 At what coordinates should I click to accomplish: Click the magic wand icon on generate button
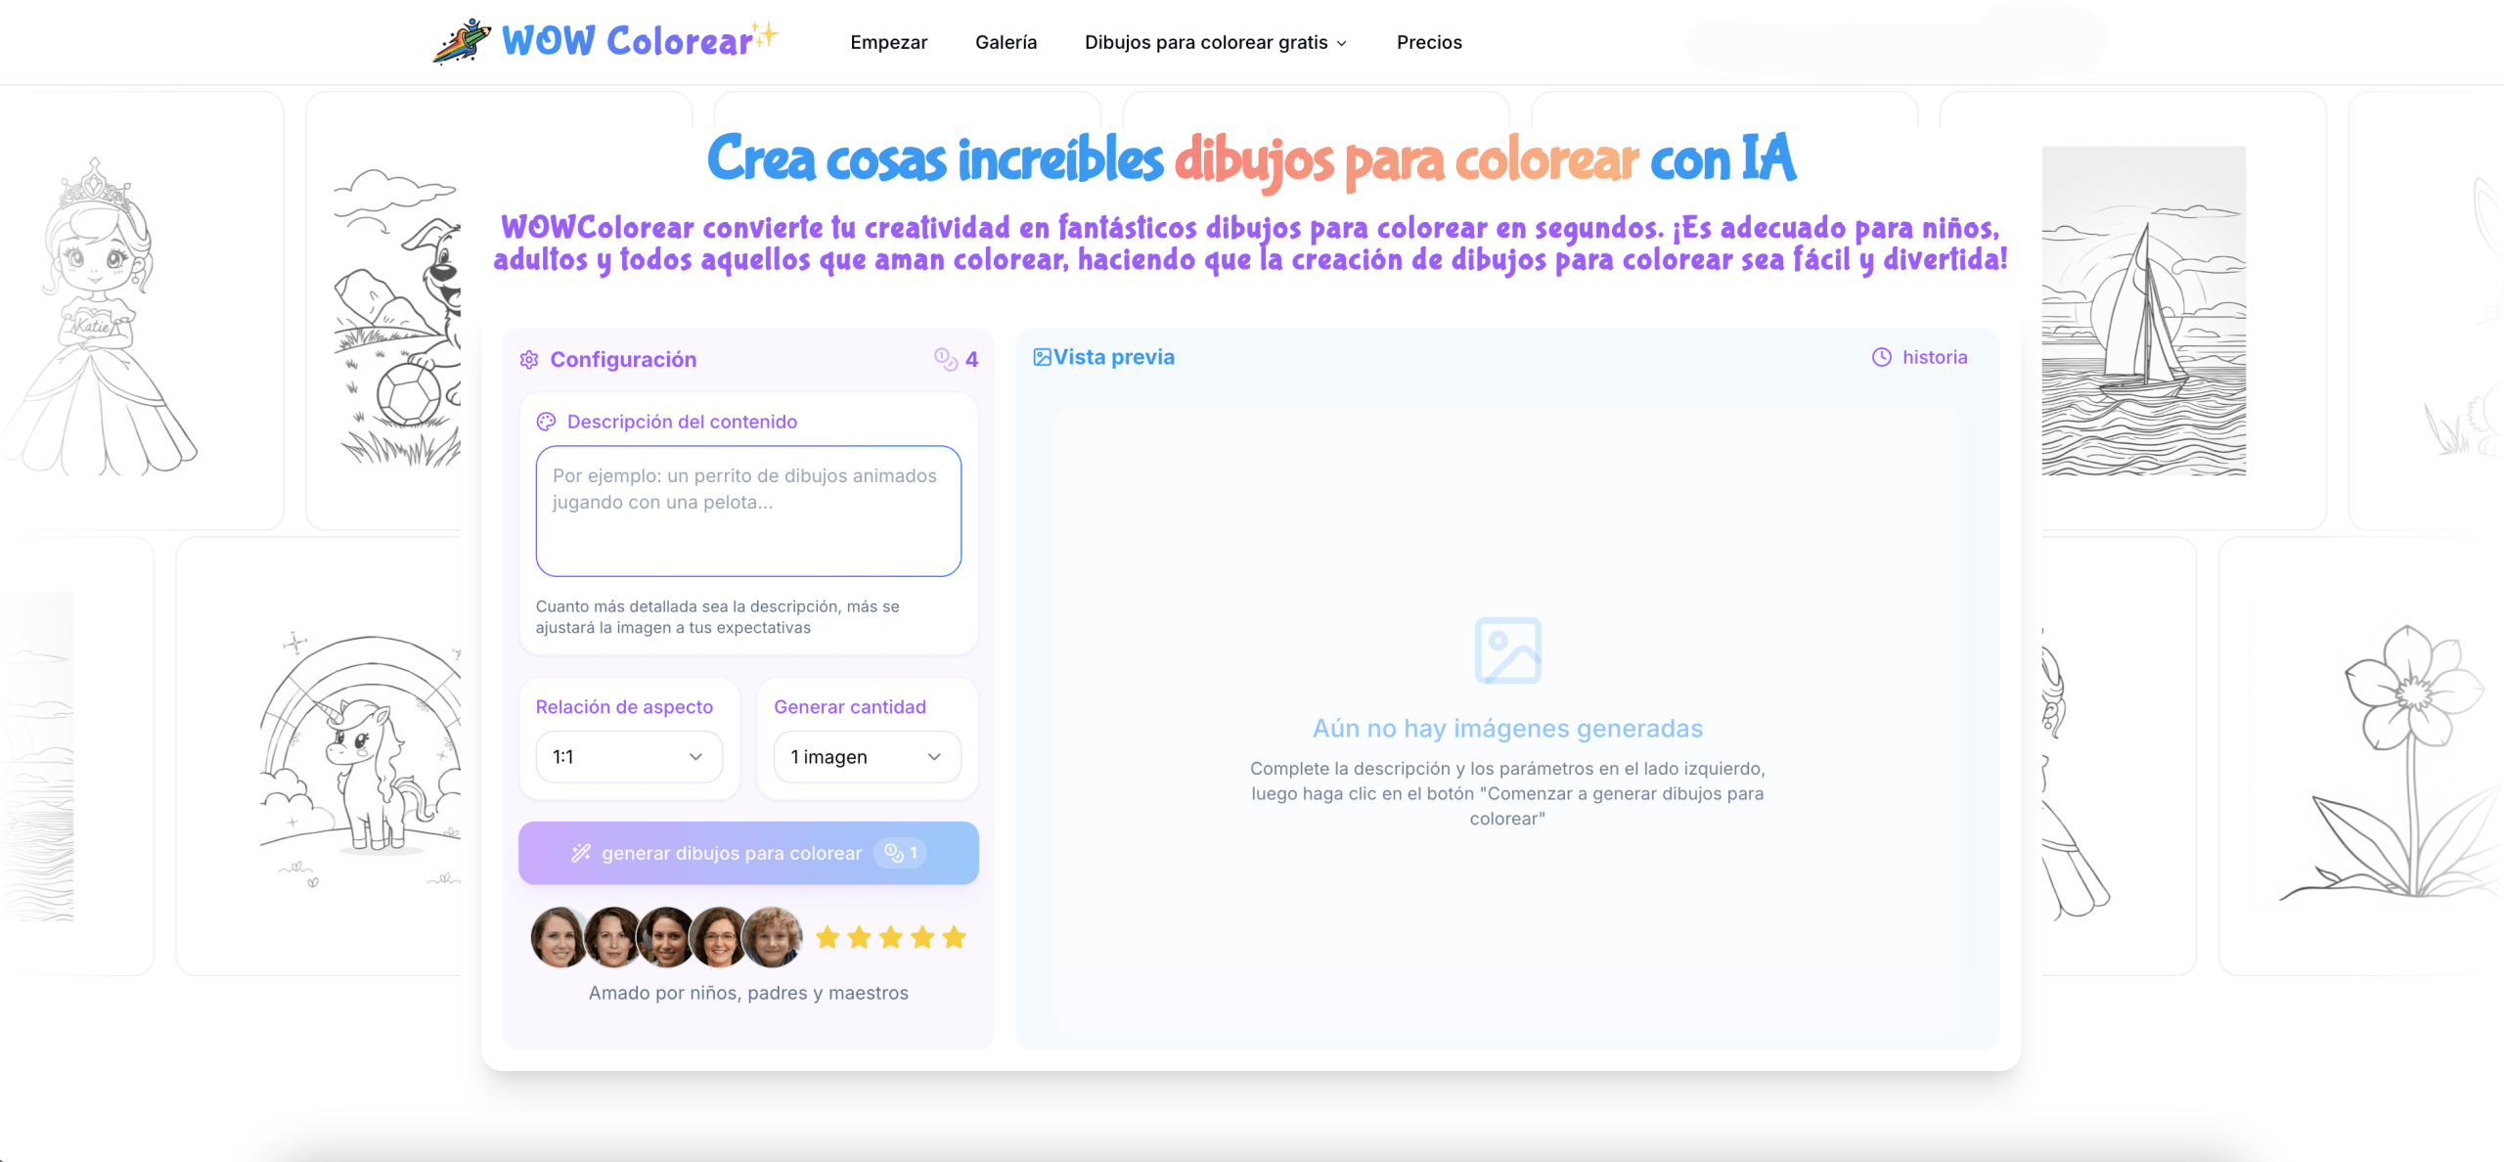point(581,853)
